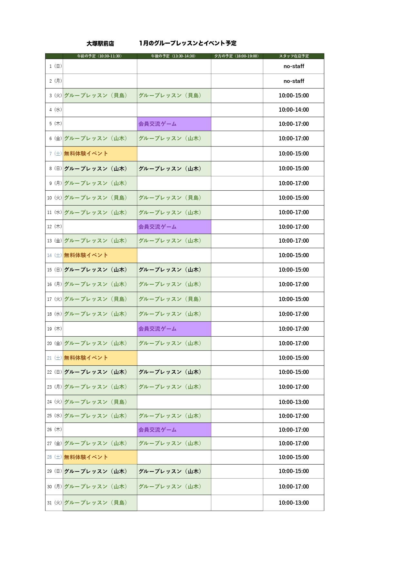Click the 31st morning グループレッスン（貝島） cell
400x566 pixels.
100,503
